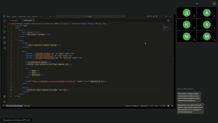218x123 pixels.
Task: Open the Manage gear icon
Action: click(x=4, y=102)
